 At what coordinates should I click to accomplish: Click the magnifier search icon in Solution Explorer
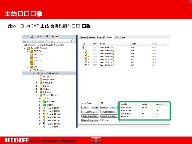click(x=72, y=41)
